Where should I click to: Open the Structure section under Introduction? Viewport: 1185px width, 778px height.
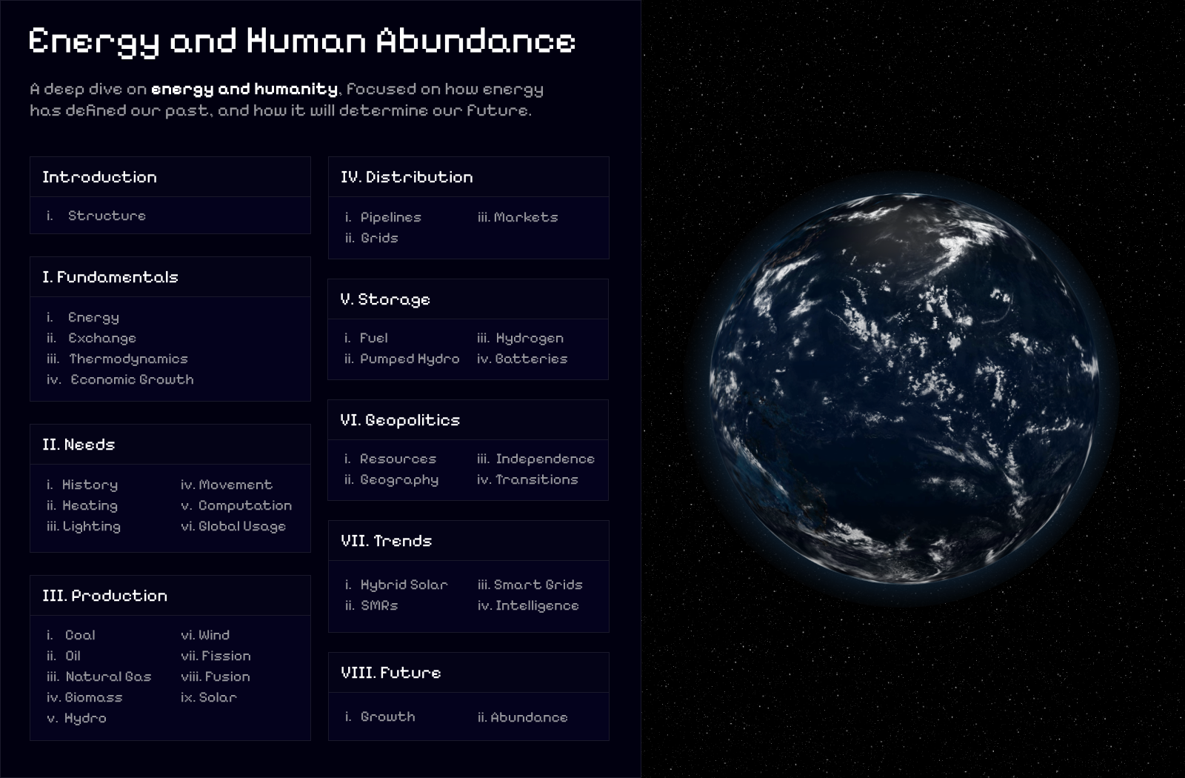[x=106, y=216]
